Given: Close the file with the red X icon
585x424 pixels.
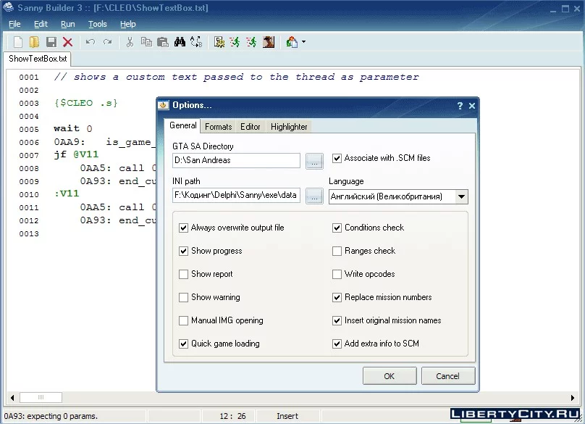Looking at the screenshot, I should coord(67,42).
